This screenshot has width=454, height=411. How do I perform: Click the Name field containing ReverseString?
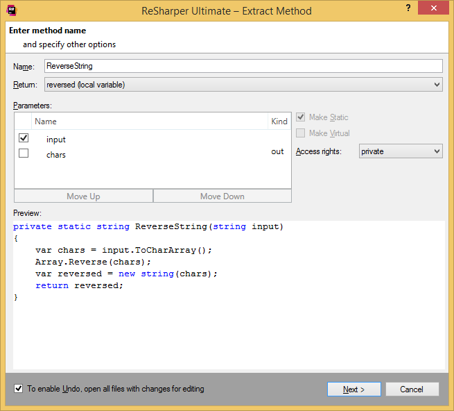click(x=243, y=66)
